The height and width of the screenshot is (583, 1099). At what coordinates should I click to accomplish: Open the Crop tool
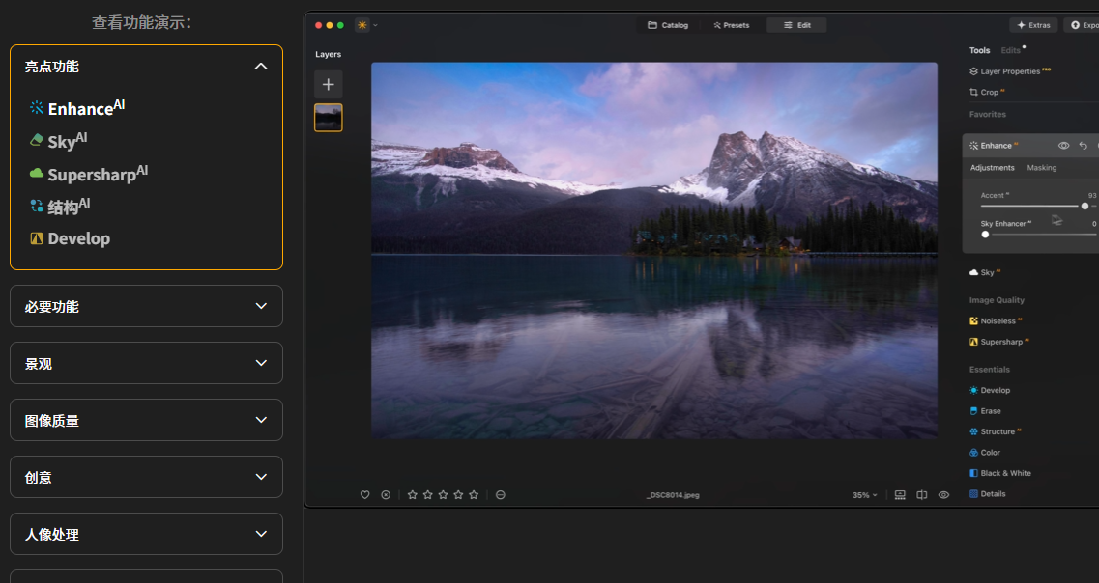click(988, 93)
